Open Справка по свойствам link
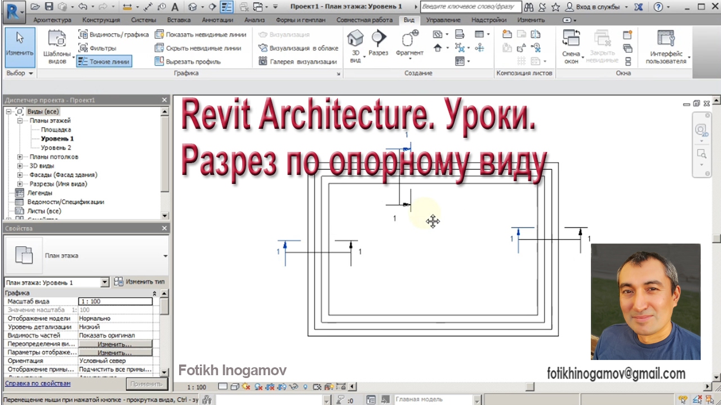This screenshot has height=405, width=721. [x=38, y=383]
